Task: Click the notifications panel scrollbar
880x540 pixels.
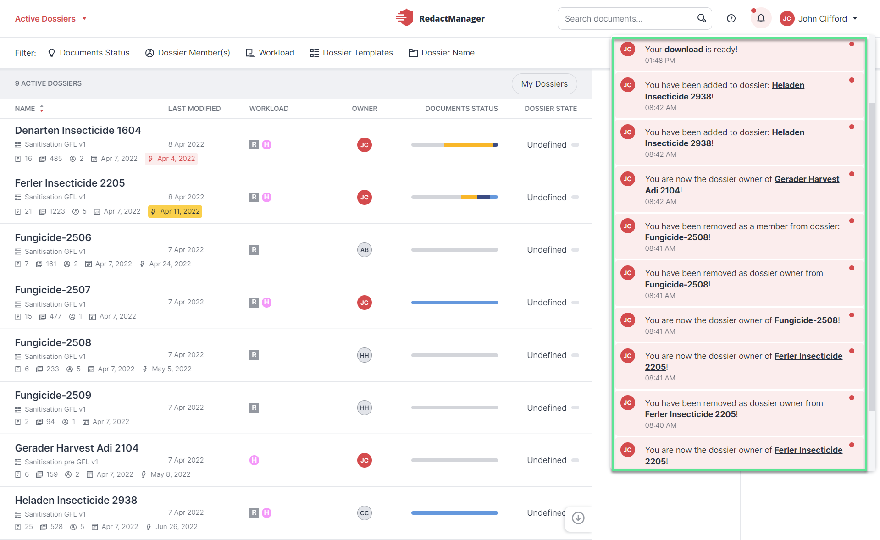Action: (x=872, y=257)
